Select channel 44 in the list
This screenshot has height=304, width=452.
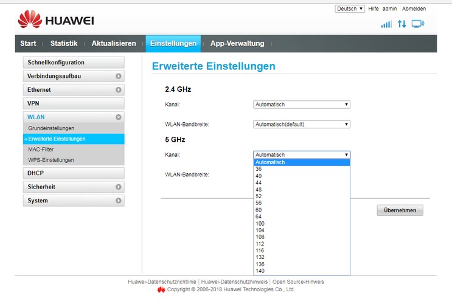click(302, 182)
